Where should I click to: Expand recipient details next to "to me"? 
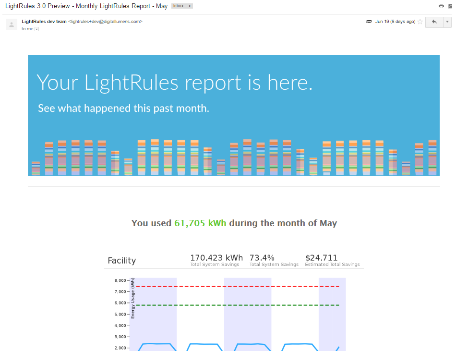[x=36, y=29]
